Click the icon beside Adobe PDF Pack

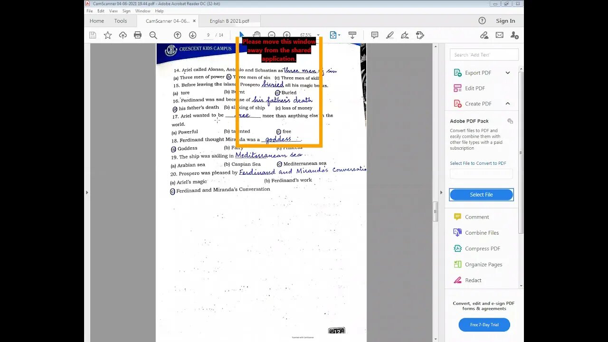[x=510, y=121]
